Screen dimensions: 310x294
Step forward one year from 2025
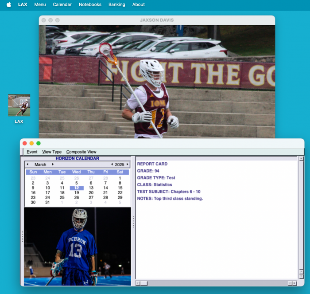128,165
